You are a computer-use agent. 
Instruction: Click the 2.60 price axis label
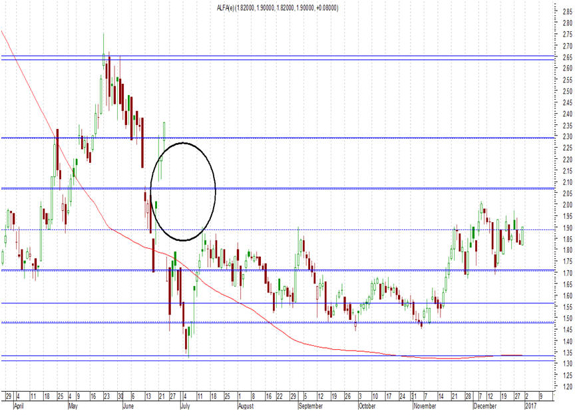pos(567,68)
